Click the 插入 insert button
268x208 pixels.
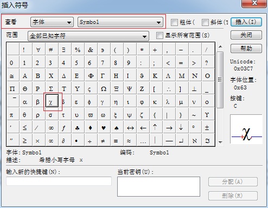pyautogui.click(x=246, y=22)
